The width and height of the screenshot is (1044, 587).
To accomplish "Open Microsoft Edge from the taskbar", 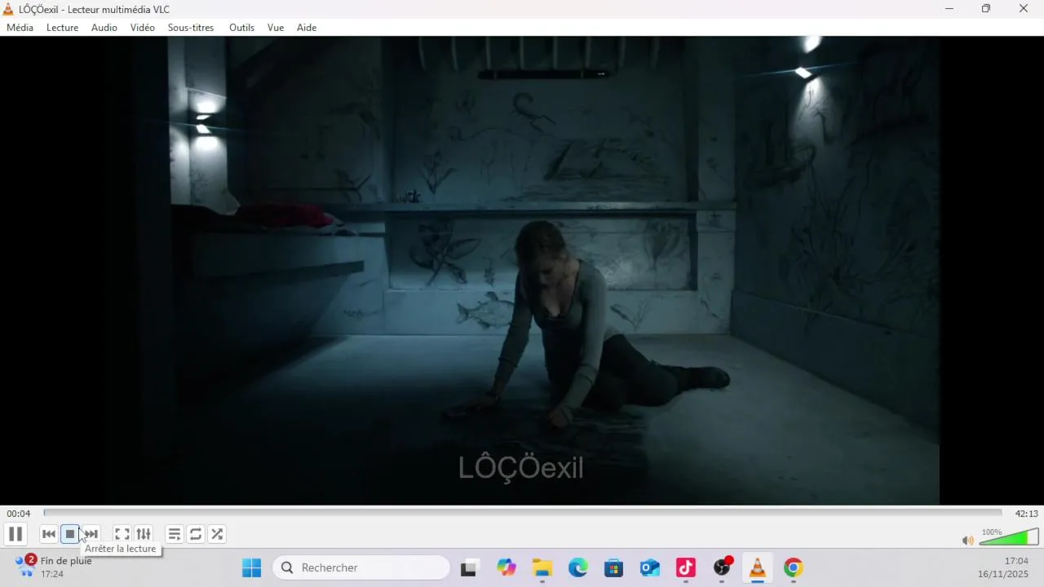I will (x=578, y=567).
